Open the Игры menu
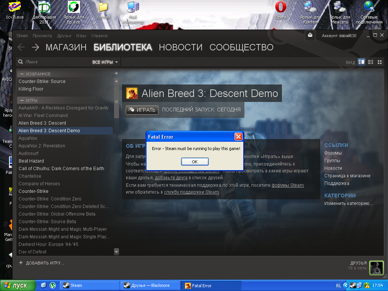388x291 pixels. click(x=81, y=36)
